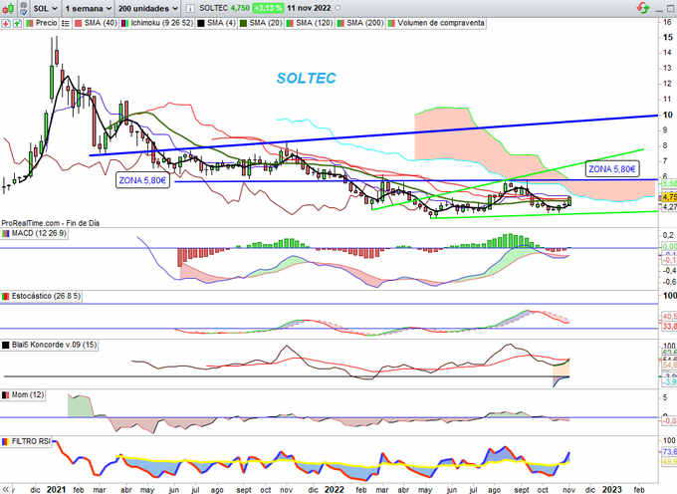Click ProRealTime.com - Fin de Día text
The height and width of the screenshot is (494, 677).
tap(50, 223)
